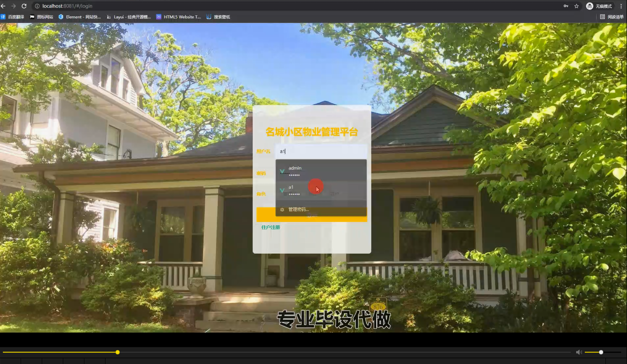Screen dimensions: 627x364
Task: Reload the current page
Action: (25, 6)
